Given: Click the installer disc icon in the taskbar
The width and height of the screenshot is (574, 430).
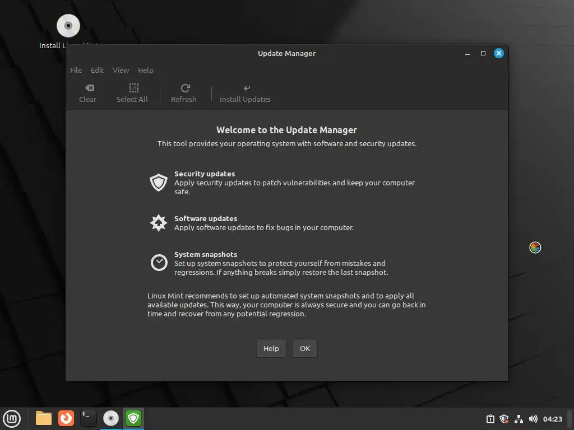Looking at the screenshot, I should (x=111, y=418).
